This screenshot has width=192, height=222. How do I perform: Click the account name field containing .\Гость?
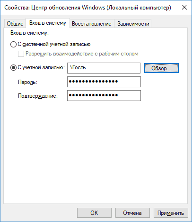[x=104, y=68]
